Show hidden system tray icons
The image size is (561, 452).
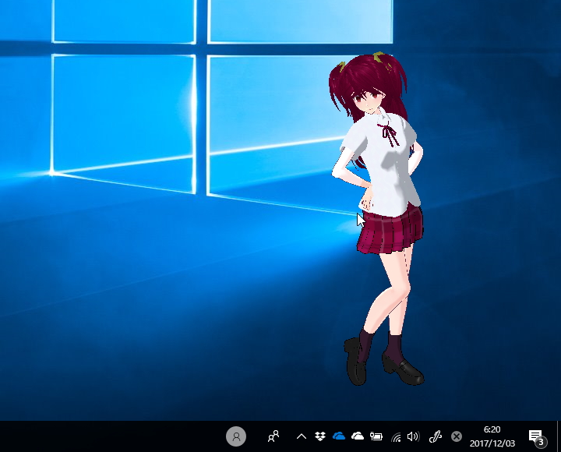pyautogui.click(x=302, y=436)
